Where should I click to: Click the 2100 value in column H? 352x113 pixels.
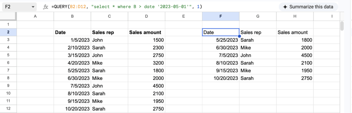(x=306, y=63)
